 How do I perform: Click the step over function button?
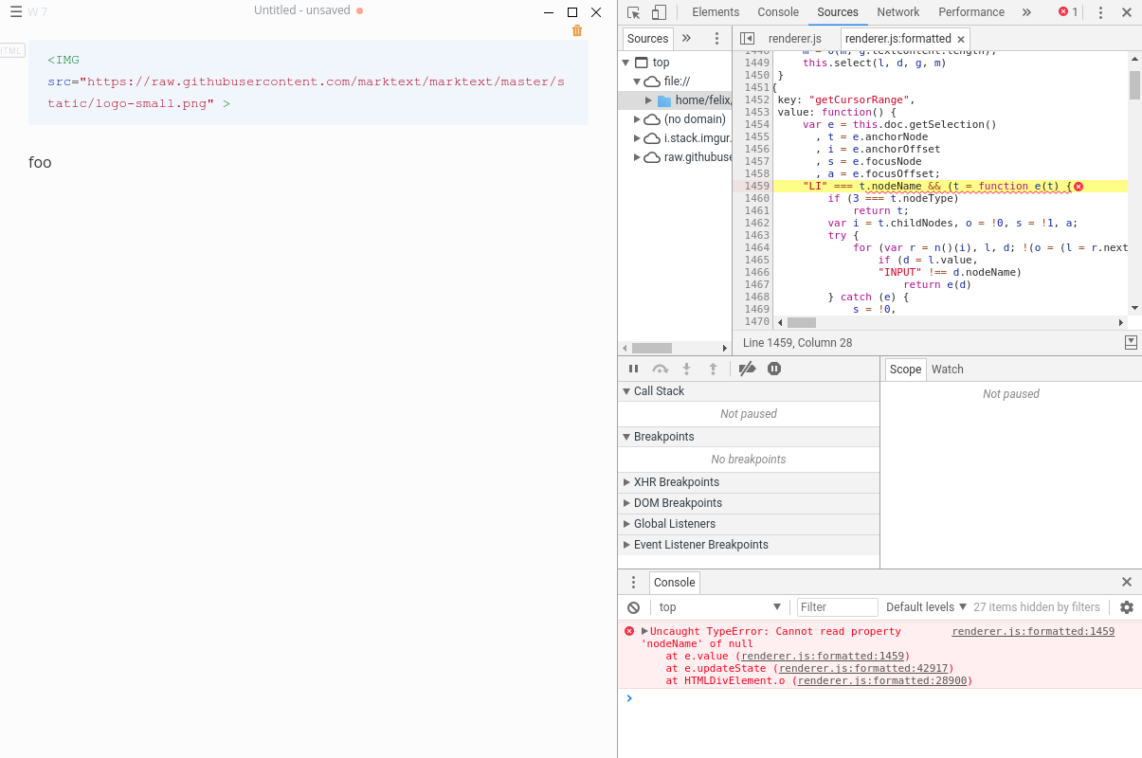(661, 370)
